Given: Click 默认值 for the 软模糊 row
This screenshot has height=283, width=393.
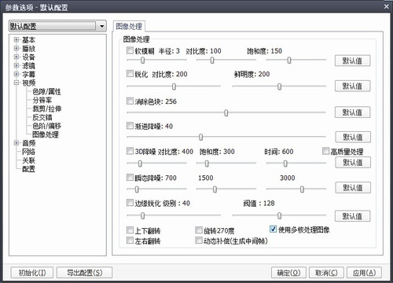Looking at the screenshot, I should pyautogui.click(x=352, y=61).
